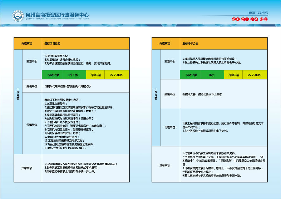Click the line 6.代理机构经办人授权书原件
The height and width of the screenshot is (199, 281).
62,122
